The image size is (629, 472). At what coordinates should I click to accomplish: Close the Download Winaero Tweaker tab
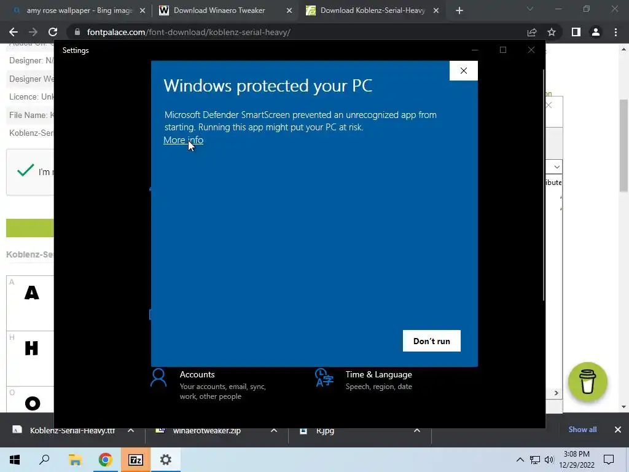[x=289, y=11]
